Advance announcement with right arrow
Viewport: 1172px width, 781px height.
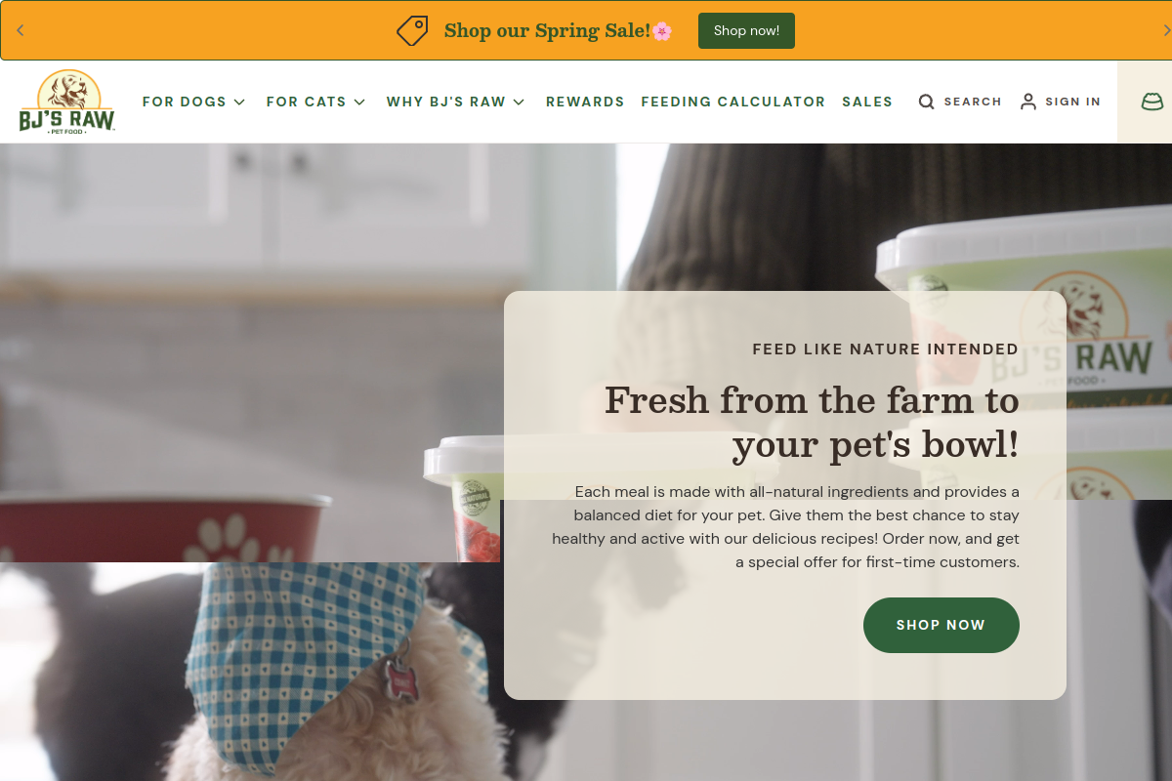tap(1165, 30)
